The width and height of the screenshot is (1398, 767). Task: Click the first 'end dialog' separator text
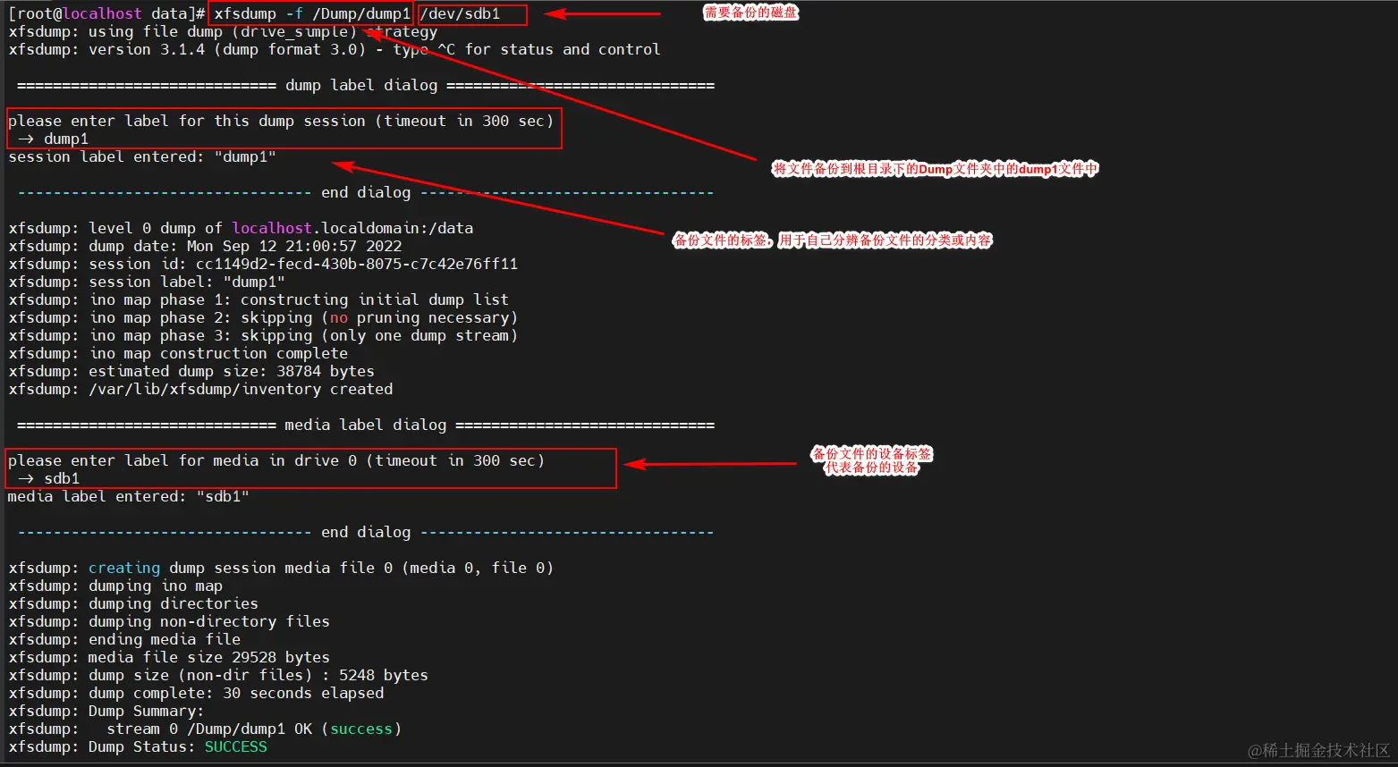[366, 192]
